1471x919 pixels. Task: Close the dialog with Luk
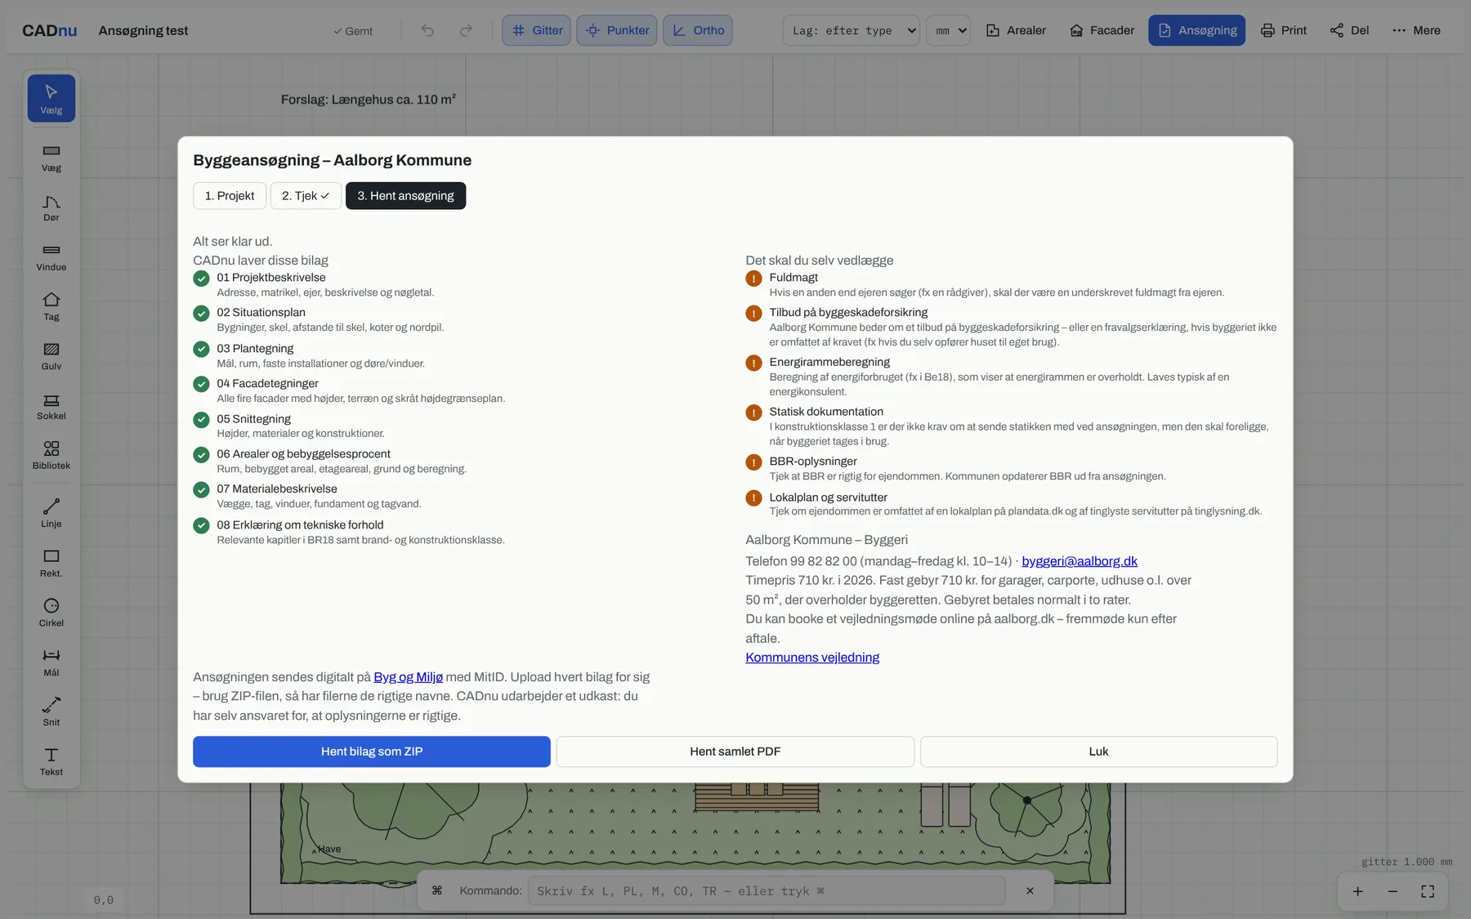(x=1098, y=752)
